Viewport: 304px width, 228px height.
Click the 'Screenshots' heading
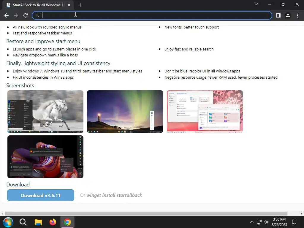[x=20, y=85]
